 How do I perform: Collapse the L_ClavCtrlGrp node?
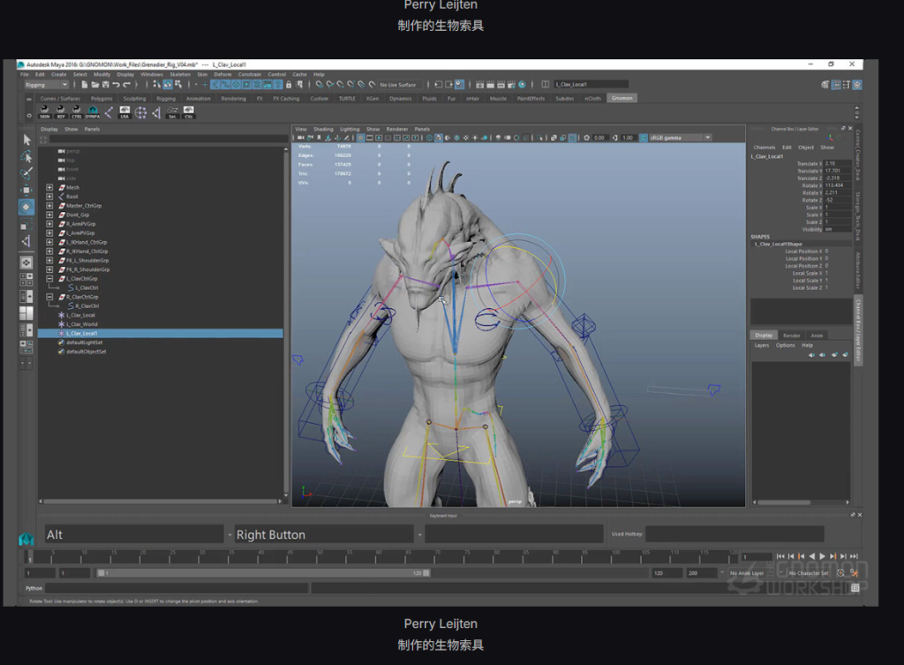(x=49, y=278)
